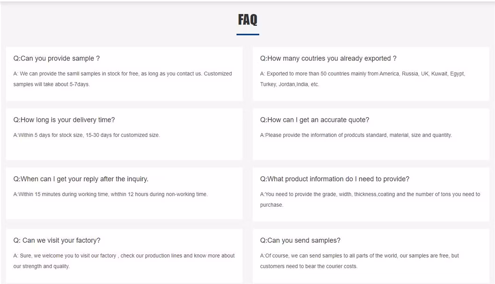495x284 pixels.
Task: Click the answer welcoming factory visits
Action: coord(124,261)
